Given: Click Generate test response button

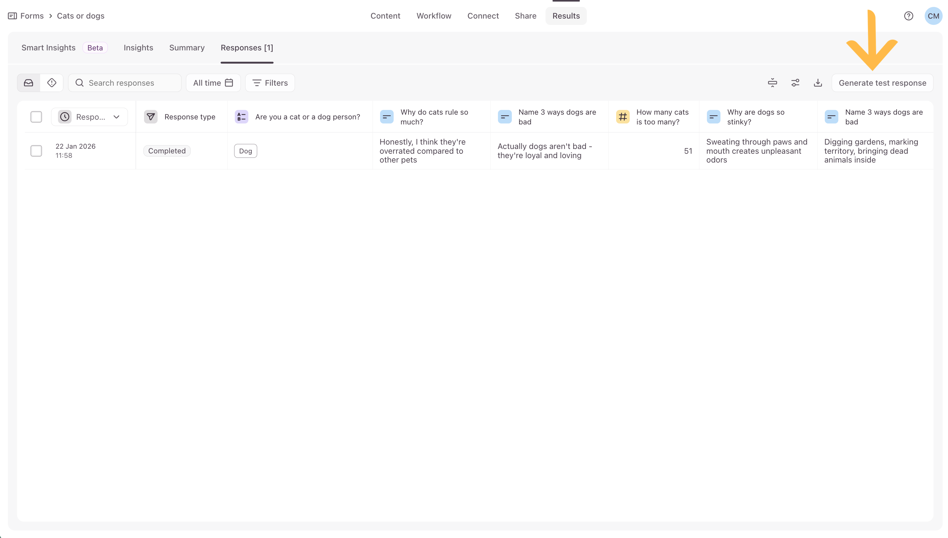Looking at the screenshot, I should point(882,83).
